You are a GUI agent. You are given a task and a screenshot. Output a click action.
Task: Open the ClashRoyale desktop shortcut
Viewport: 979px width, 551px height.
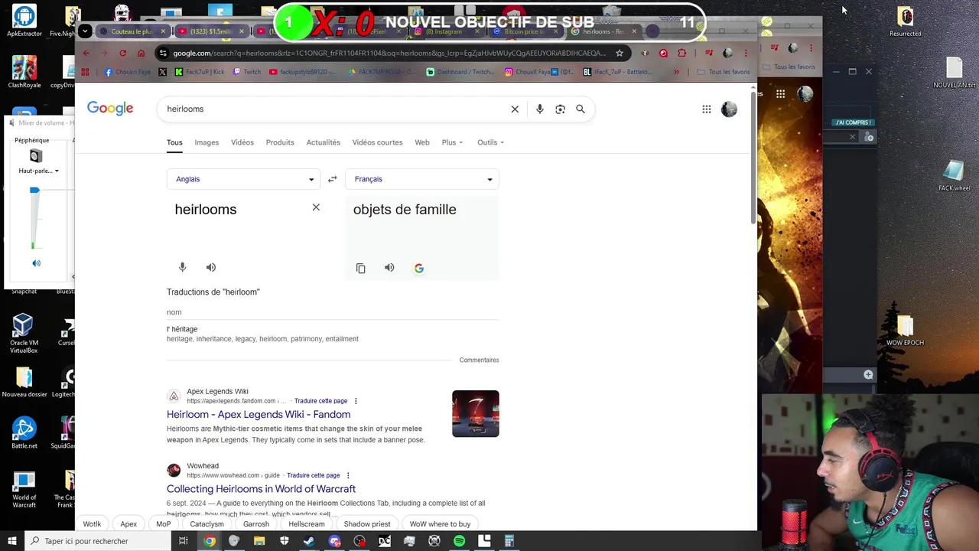coord(24,71)
